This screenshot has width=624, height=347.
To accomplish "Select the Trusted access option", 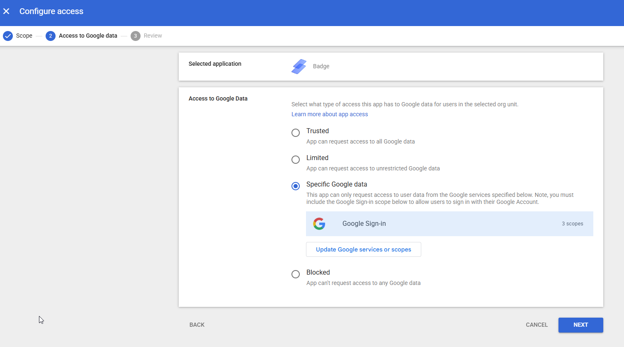I will click(x=296, y=133).
